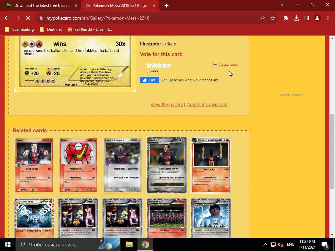The width and height of the screenshot is (335, 251).
Task: Switch the ENG input language
Action: 291,244
